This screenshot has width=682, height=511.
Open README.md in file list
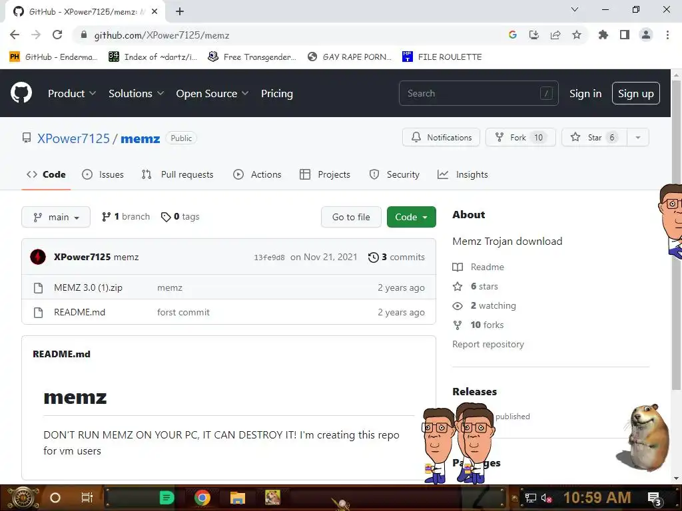click(80, 313)
